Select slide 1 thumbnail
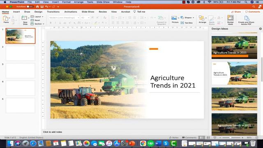Image resolution: width=263 pixels, height=148 pixels. (21, 36)
